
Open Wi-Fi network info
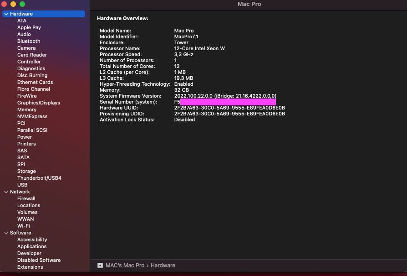tap(24, 226)
